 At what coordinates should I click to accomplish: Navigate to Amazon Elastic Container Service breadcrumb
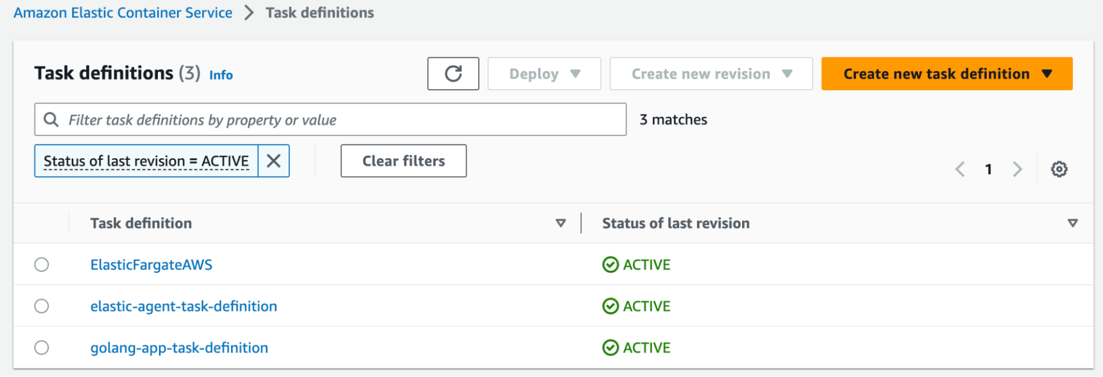123,13
